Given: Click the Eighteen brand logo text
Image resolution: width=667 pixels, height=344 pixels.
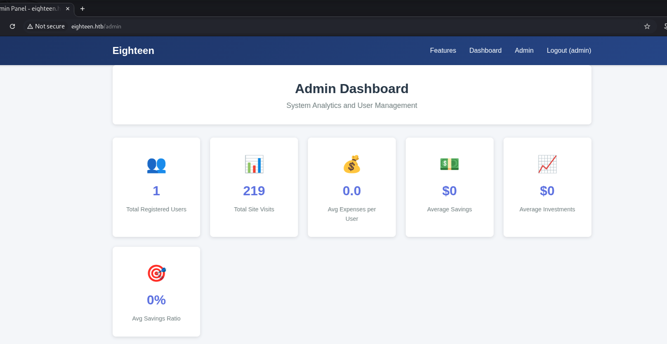Looking at the screenshot, I should pyautogui.click(x=133, y=50).
